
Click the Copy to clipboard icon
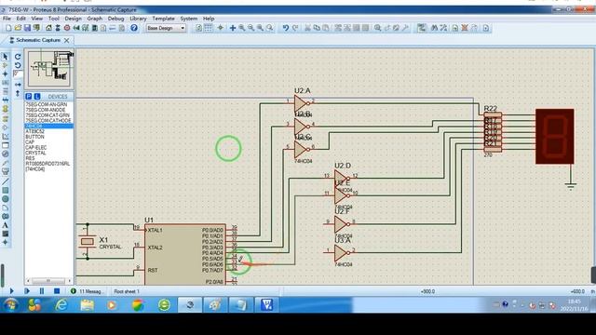(x=317, y=28)
